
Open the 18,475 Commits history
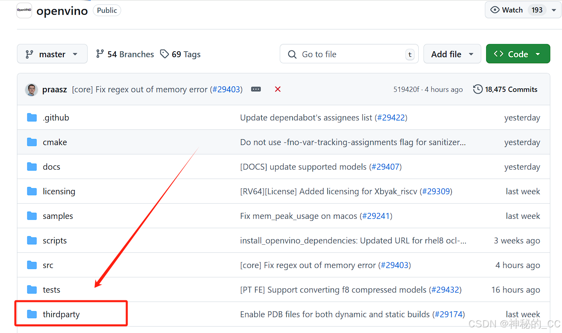coord(505,89)
